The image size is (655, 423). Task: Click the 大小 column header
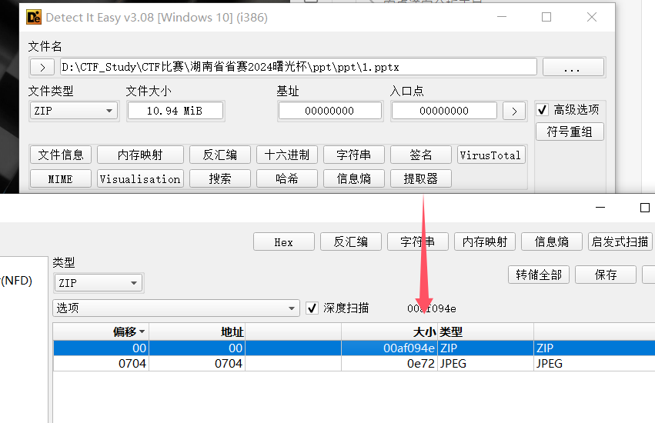coord(389,332)
